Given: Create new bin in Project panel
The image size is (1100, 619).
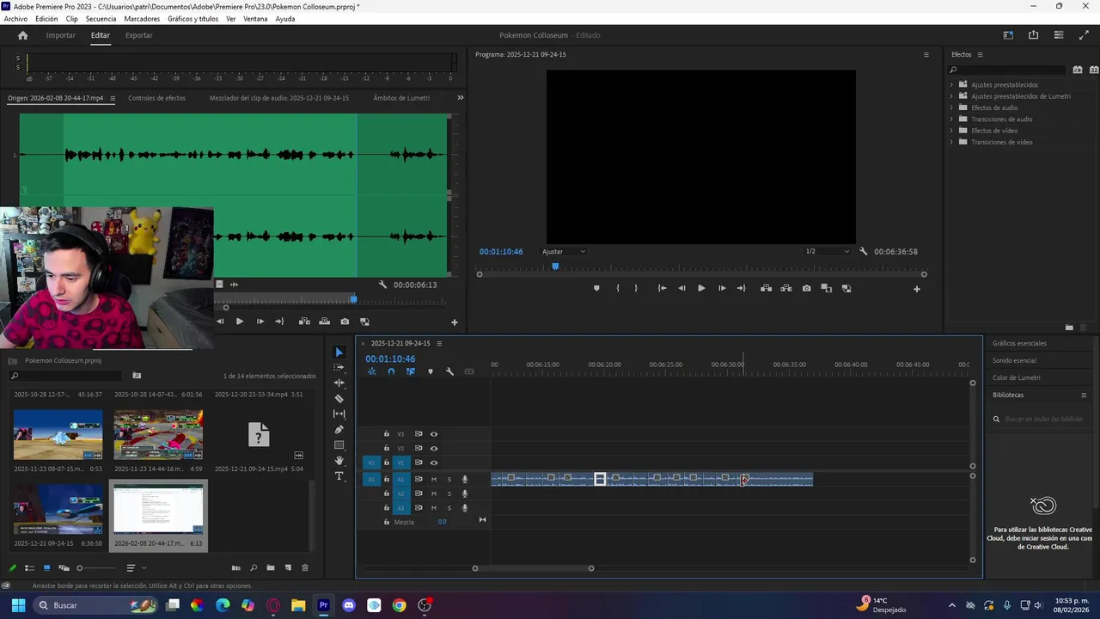Looking at the screenshot, I should (x=271, y=567).
